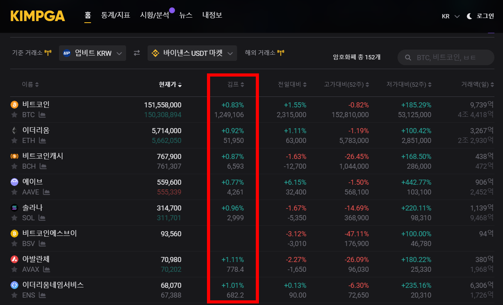The image size is (503, 305).
Task: Open the 업비트 KRW exchange dropdown
Action: pos(93,53)
